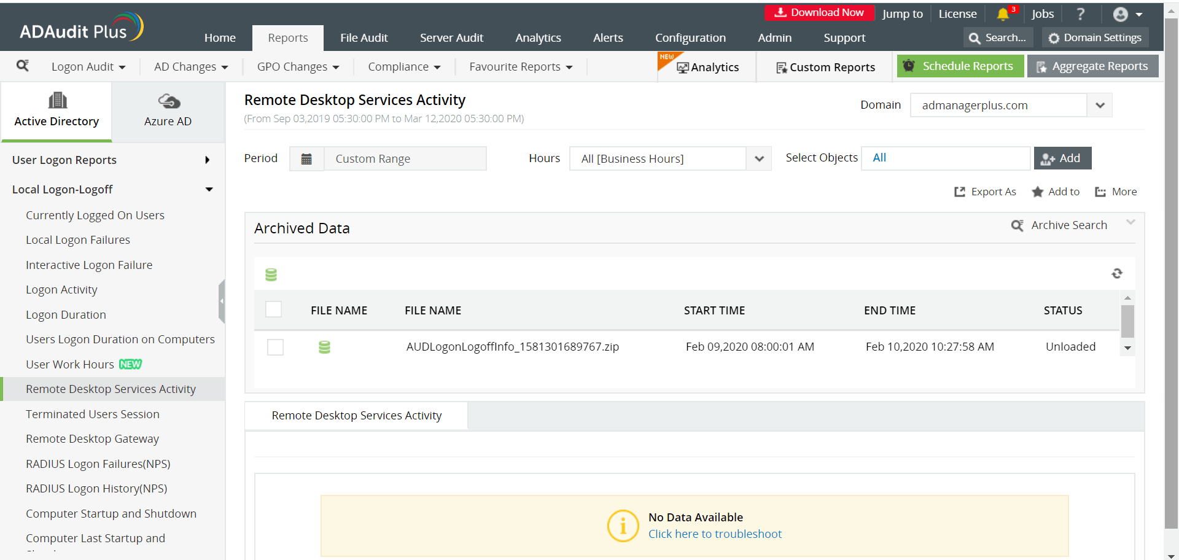Check the select-all checkbox in table header
Image resolution: width=1179 pixels, height=560 pixels.
pyautogui.click(x=274, y=309)
